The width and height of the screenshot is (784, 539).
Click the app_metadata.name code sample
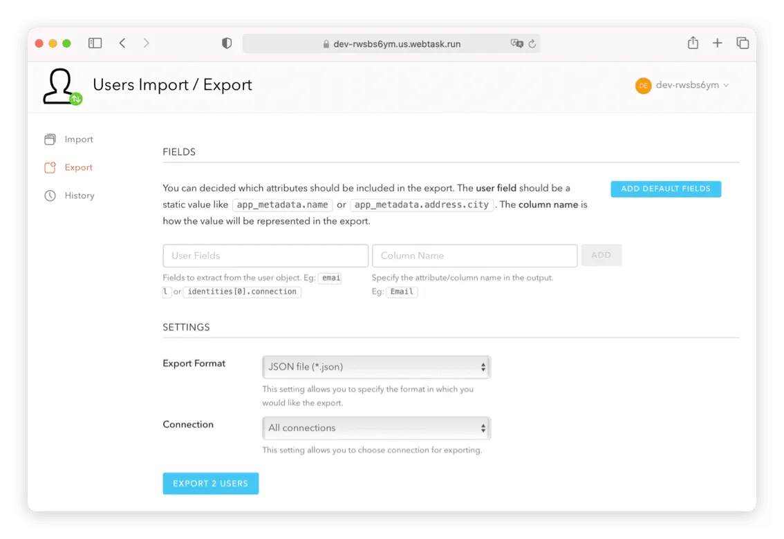coord(283,205)
